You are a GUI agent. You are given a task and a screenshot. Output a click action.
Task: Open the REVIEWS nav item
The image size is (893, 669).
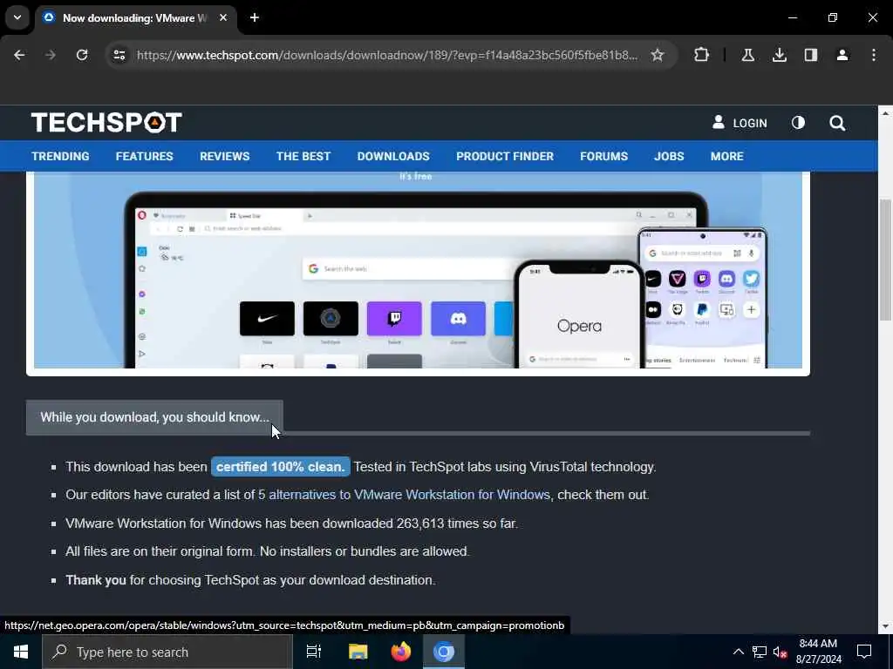[x=224, y=157]
